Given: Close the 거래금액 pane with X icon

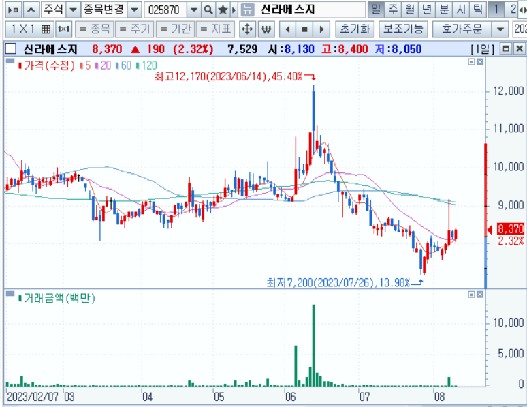Looking at the screenshot, I should [x=480, y=295].
